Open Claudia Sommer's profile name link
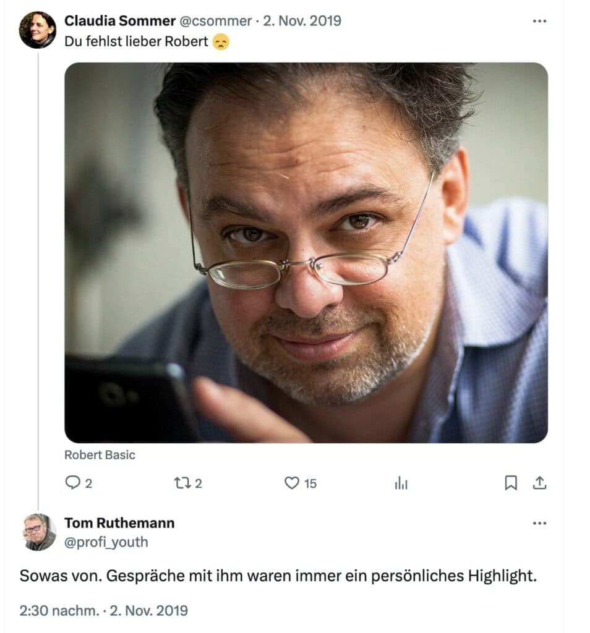The image size is (590, 633). (x=120, y=20)
